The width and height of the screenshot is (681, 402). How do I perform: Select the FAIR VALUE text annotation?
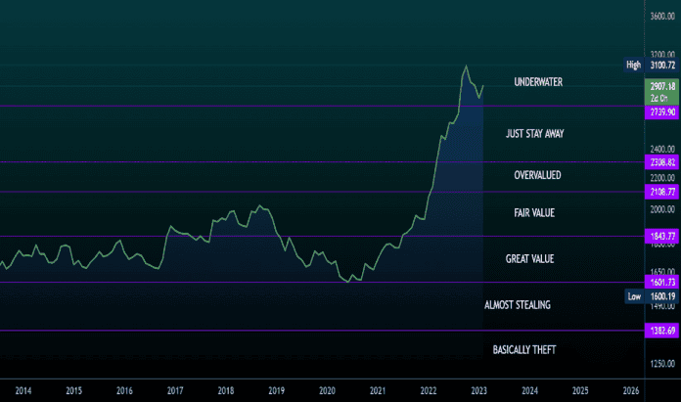coord(534,212)
